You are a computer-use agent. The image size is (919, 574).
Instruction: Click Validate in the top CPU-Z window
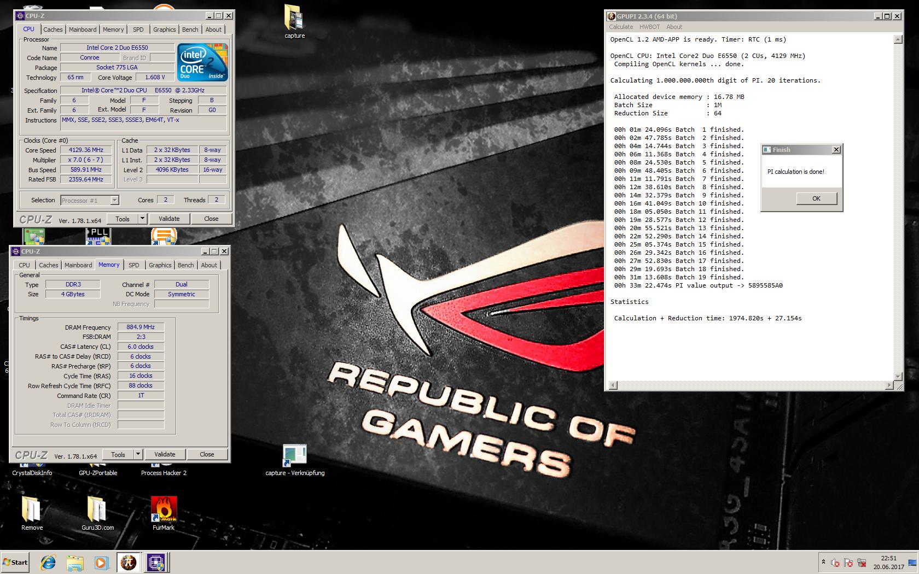[169, 219]
